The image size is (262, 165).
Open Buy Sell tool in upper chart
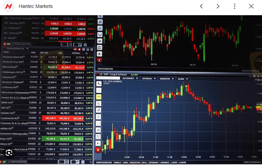click(x=99, y=47)
